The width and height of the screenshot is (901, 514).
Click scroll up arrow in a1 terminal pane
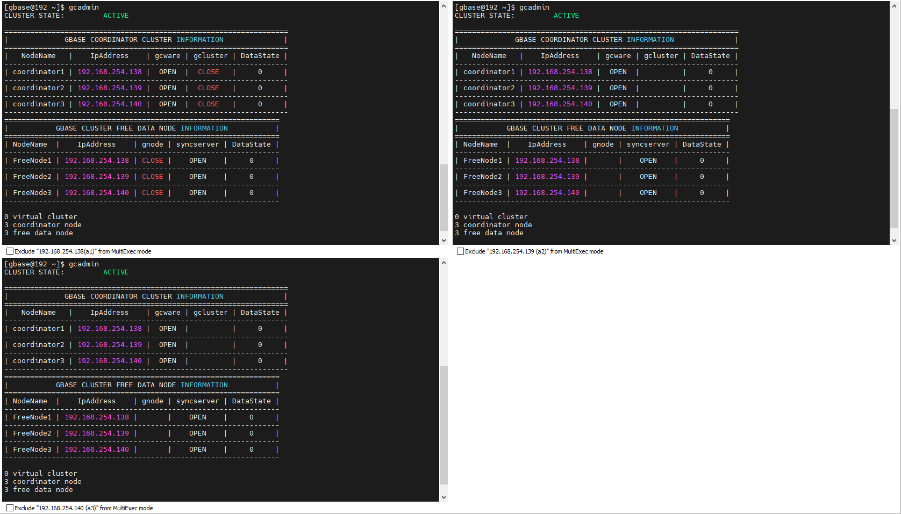click(x=444, y=6)
